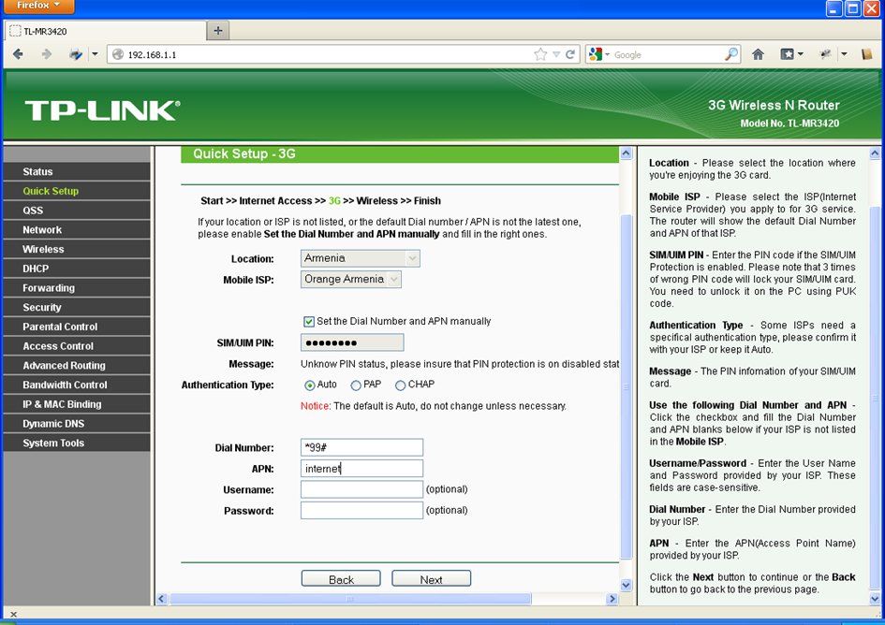
Task: Open Bandwidth Control sidebar item
Action: (77, 385)
